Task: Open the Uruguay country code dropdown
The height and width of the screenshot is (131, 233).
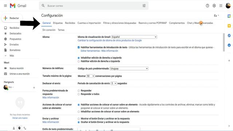Action: click(129, 68)
